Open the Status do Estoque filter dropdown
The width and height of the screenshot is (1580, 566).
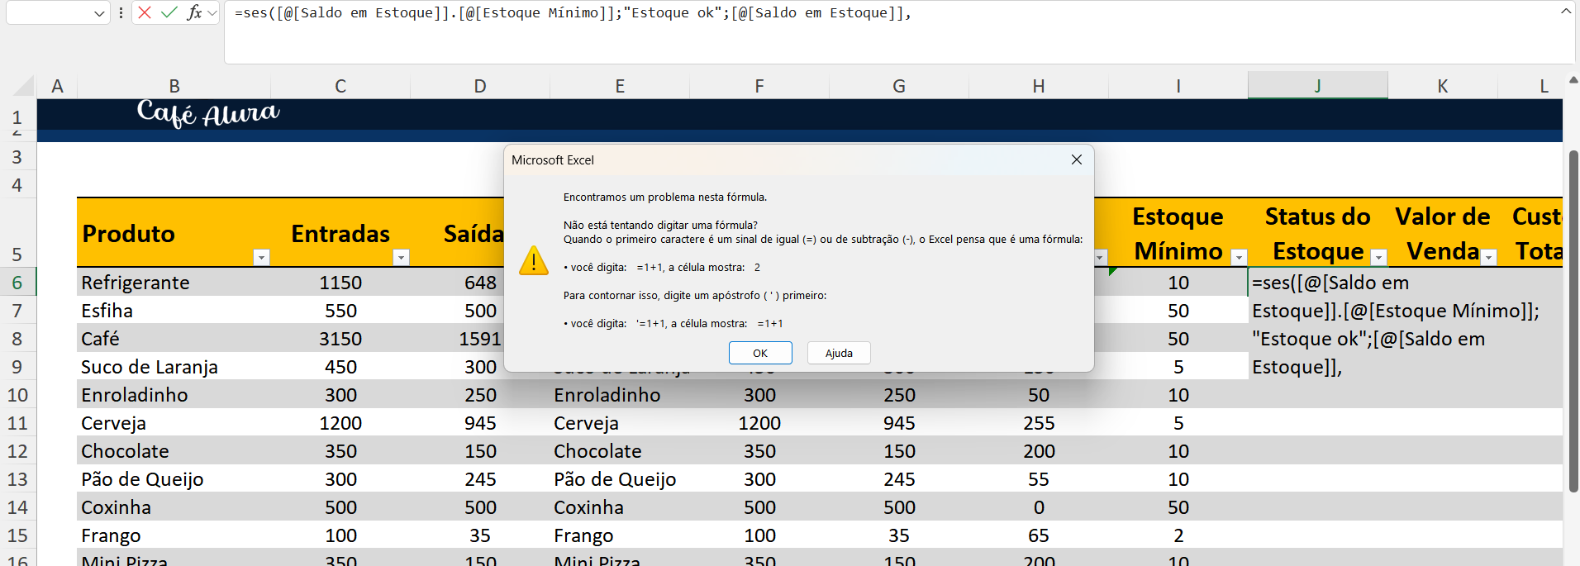point(1378,257)
